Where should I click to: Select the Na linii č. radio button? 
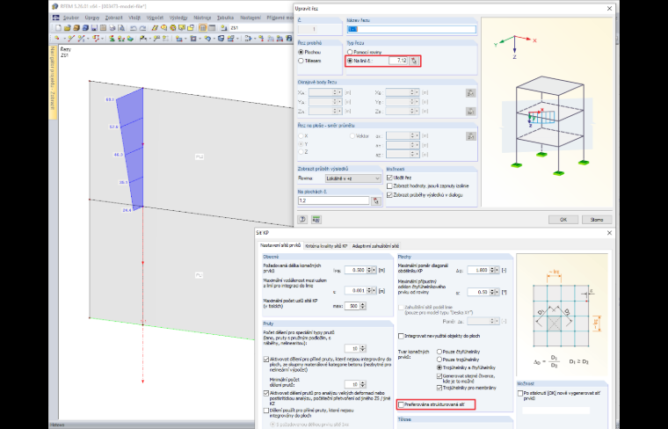tap(350, 61)
